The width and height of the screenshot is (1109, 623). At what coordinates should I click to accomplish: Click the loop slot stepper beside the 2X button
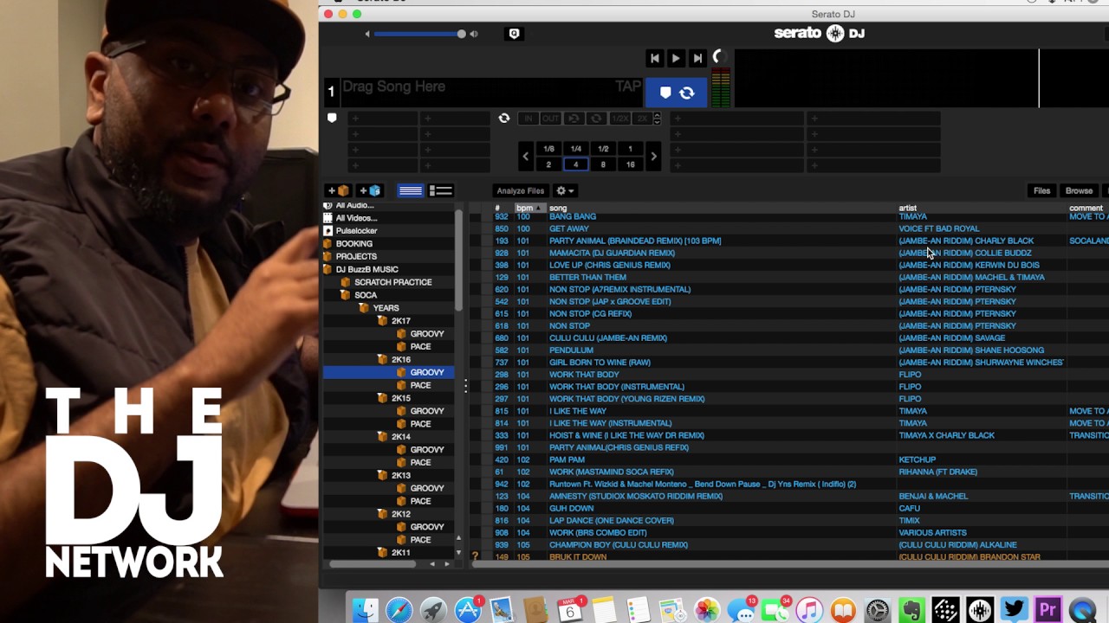(x=657, y=119)
